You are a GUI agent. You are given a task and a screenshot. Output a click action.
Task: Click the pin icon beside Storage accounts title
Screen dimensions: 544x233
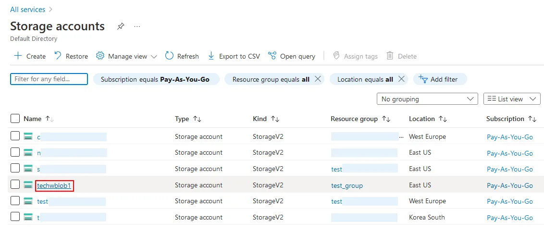coord(121,26)
